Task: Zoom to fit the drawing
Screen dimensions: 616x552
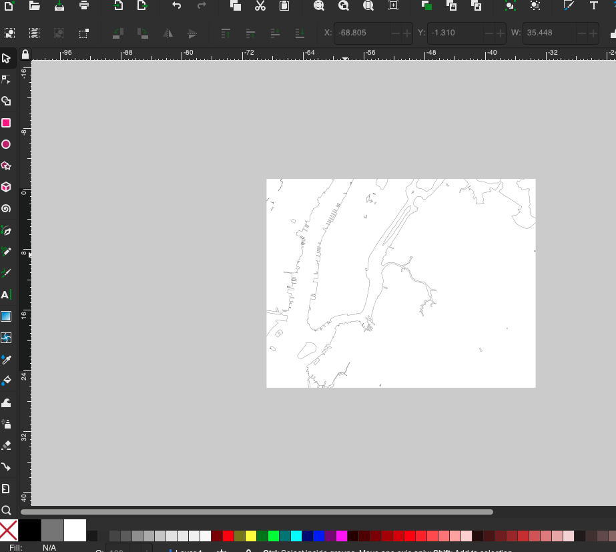Action: pos(343,5)
